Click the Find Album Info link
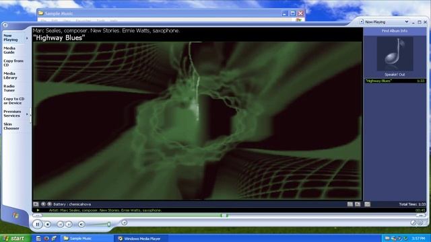The height and width of the screenshot is (242, 431). coord(395,31)
